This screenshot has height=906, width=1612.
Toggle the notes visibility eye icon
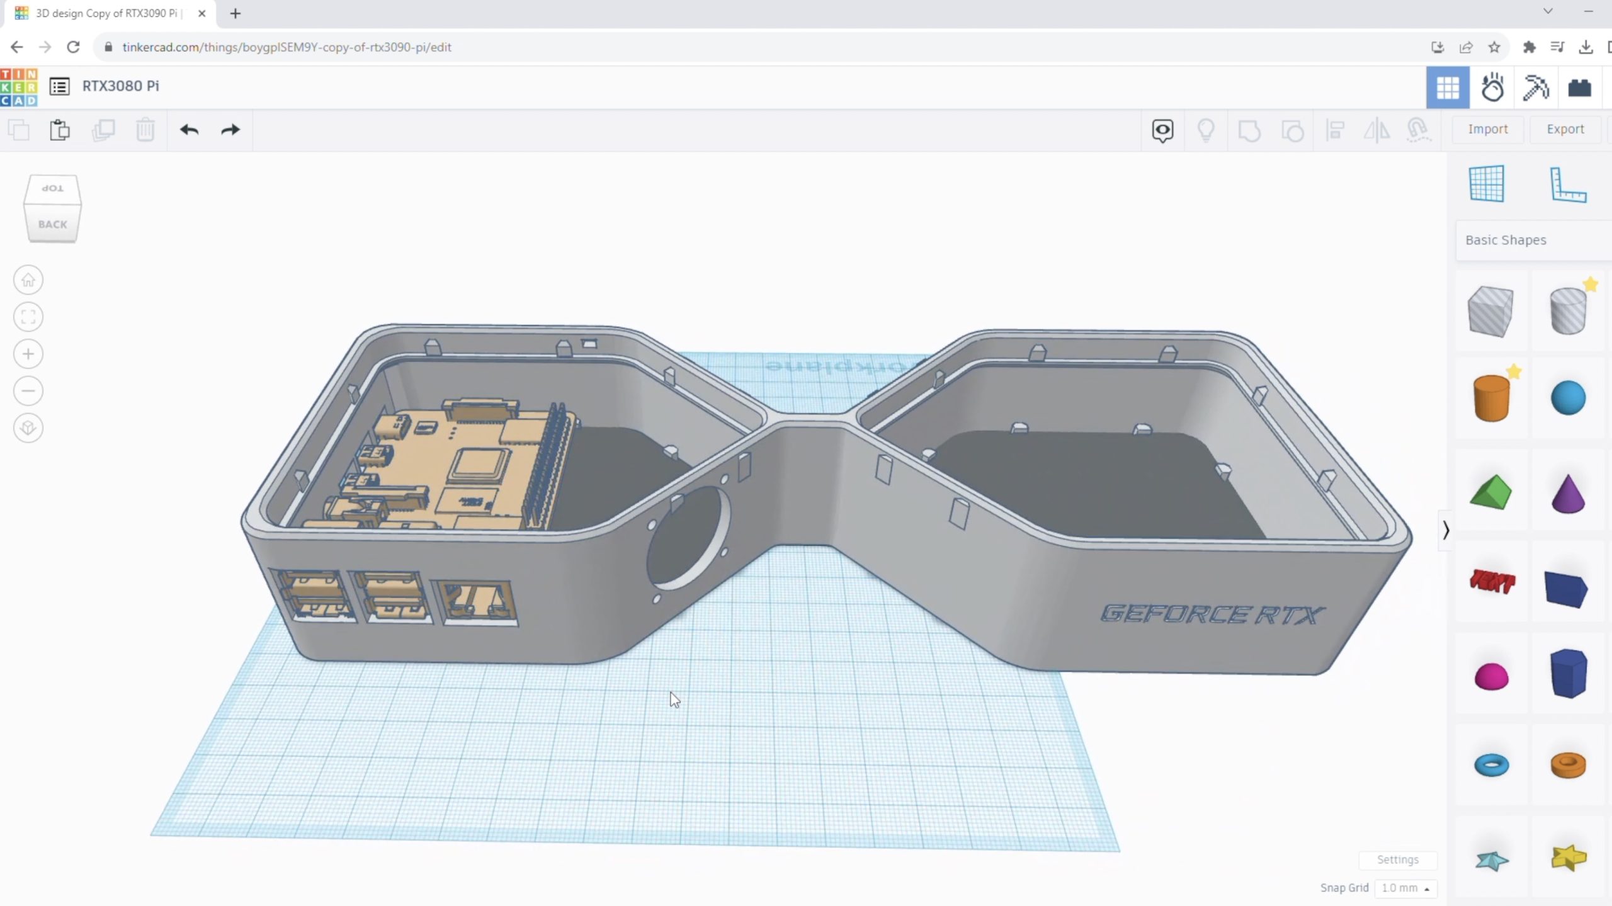click(1162, 130)
